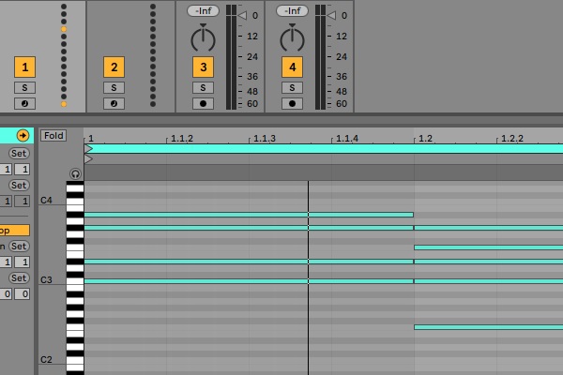
Task: Arm track 3 for recording
Action: (204, 104)
